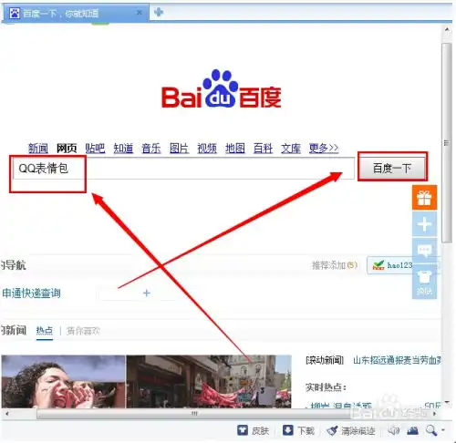The image size is (456, 443).
Task: Switch to the 猜你喜欢 news tab
Action: 83,331
